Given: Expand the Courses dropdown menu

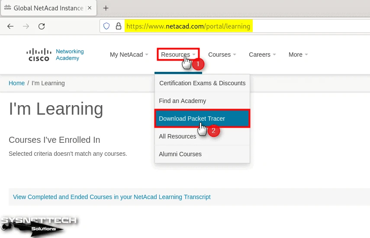Looking at the screenshot, I should 222,55.
